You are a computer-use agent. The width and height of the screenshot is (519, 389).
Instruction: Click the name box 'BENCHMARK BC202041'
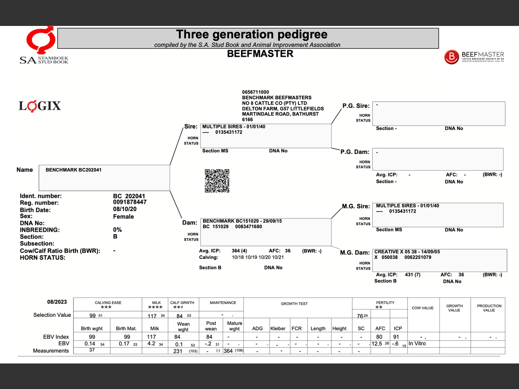[x=104, y=177]
